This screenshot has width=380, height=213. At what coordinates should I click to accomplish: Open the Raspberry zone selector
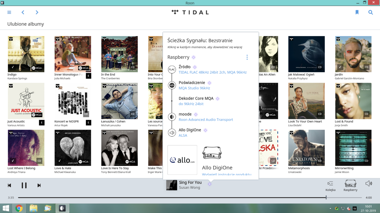pyautogui.click(x=350, y=186)
